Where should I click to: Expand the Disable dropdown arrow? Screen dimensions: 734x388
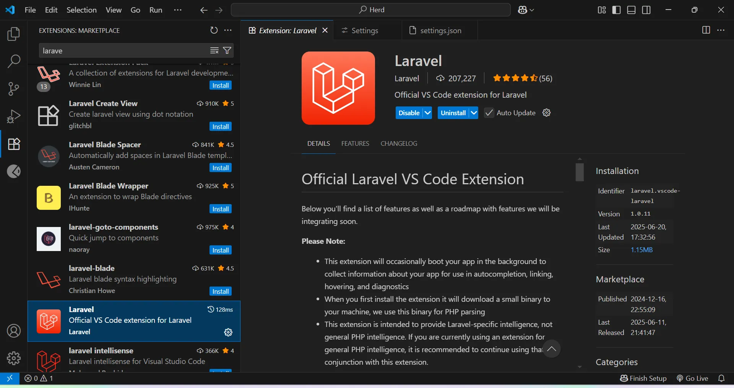(427, 113)
